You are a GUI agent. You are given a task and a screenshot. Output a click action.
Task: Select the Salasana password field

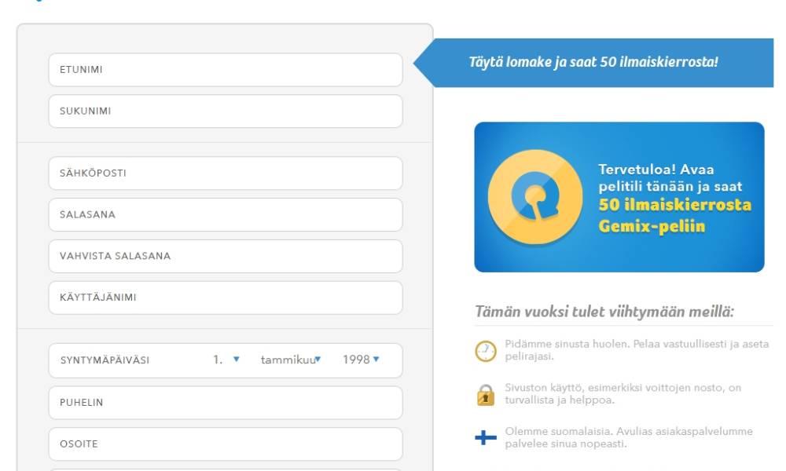(226, 215)
